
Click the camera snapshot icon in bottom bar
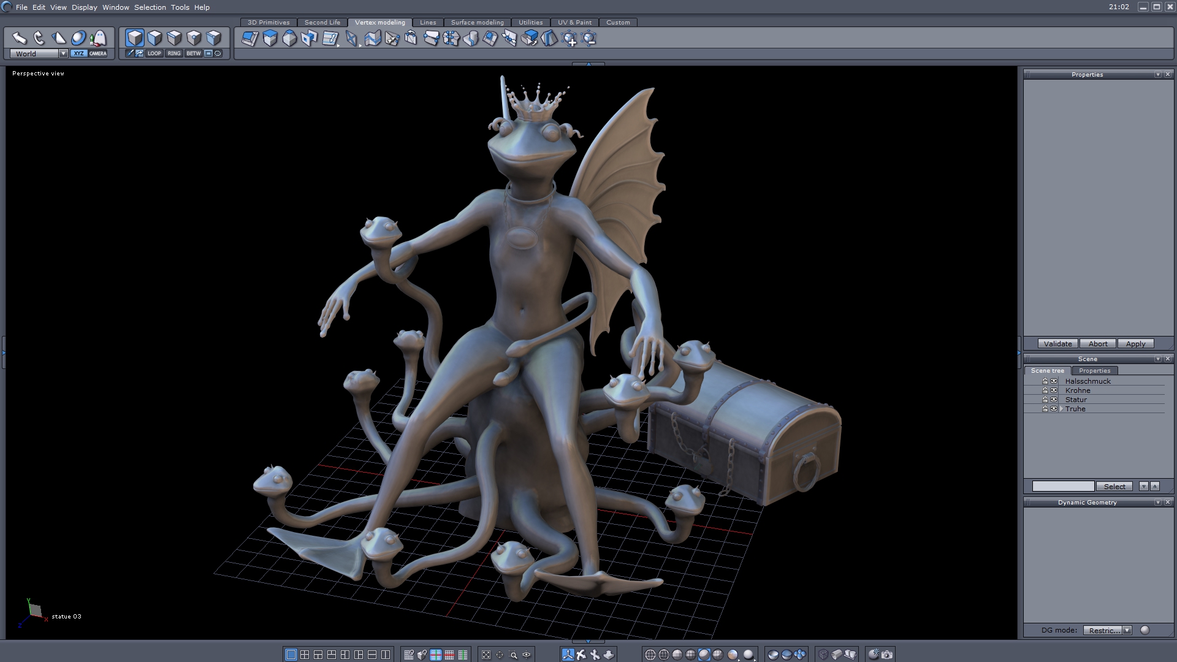point(887,655)
